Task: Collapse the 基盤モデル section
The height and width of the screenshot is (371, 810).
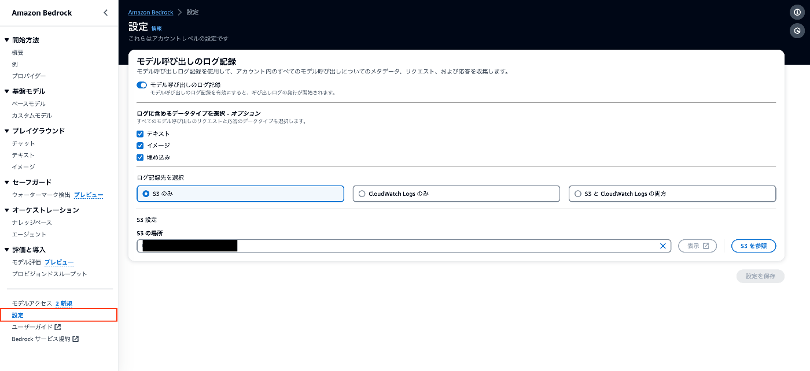Action: click(7, 91)
